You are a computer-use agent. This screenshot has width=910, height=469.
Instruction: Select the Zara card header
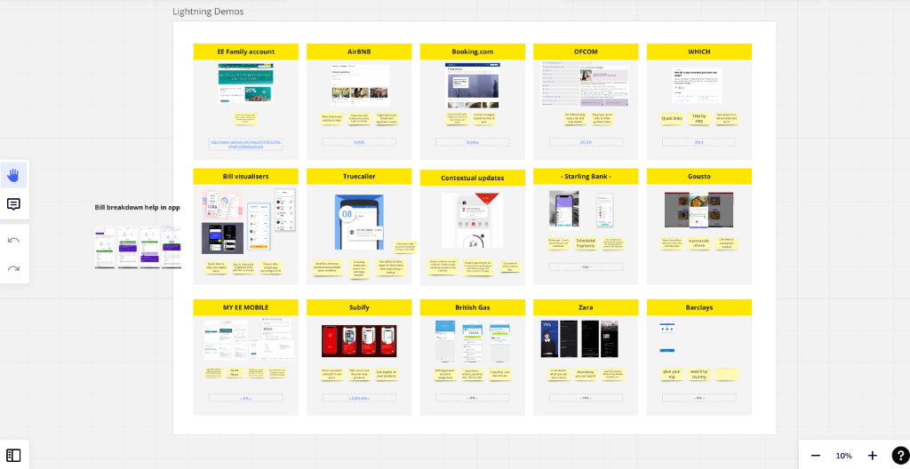coord(586,307)
